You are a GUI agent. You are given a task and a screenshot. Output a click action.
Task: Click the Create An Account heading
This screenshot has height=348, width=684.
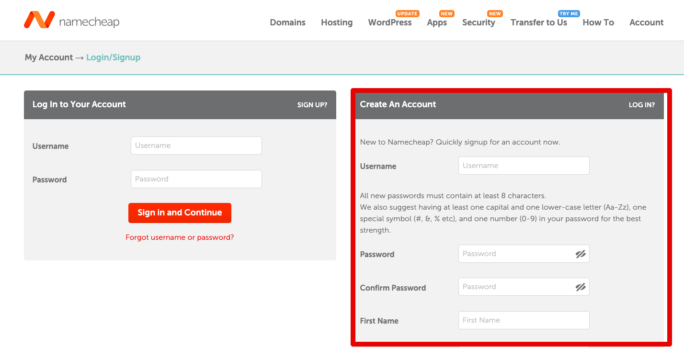[398, 104]
